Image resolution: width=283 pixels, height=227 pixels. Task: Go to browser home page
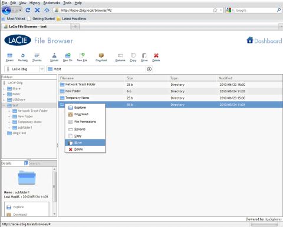coord(47,10)
